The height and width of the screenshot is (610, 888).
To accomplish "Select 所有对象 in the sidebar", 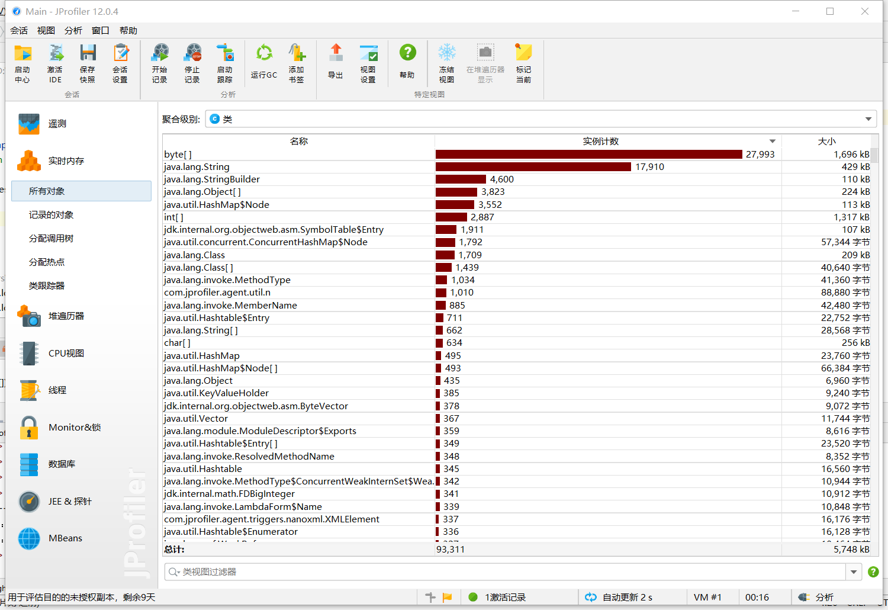I will coord(81,191).
